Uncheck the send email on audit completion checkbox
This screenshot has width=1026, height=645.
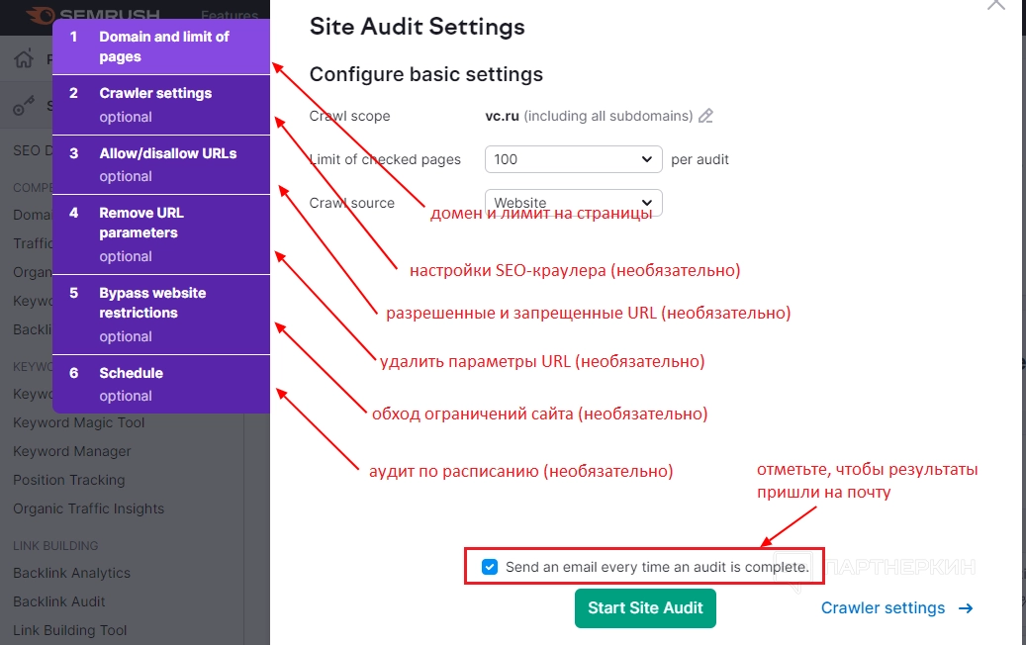tap(490, 567)
